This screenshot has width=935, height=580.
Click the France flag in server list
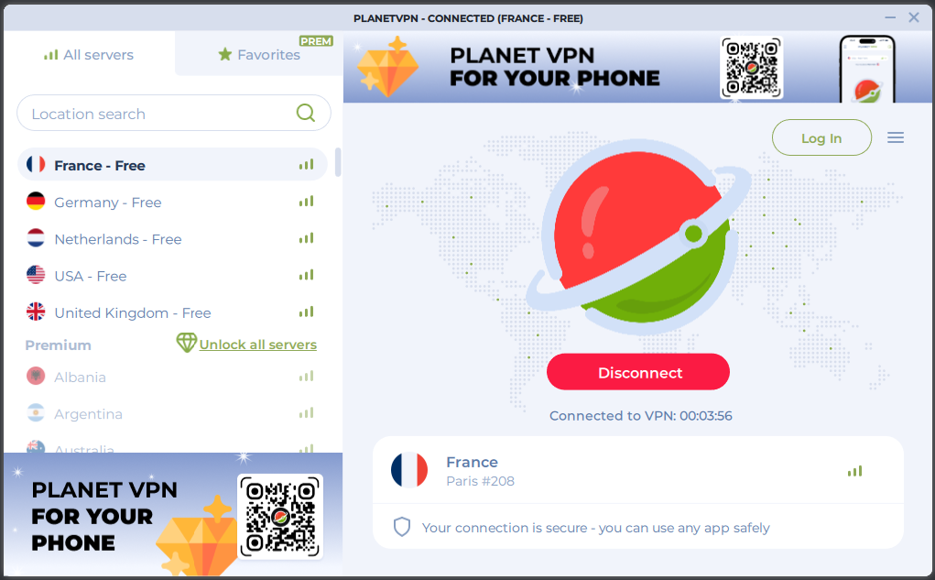[x=36, y=164]
